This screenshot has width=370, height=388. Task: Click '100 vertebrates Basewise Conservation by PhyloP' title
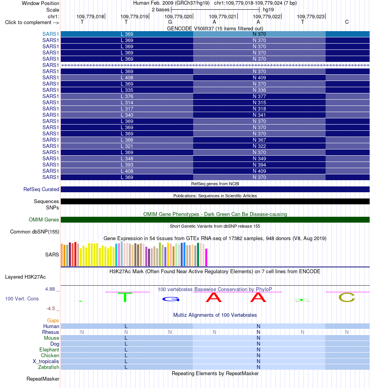coord(215,289)
